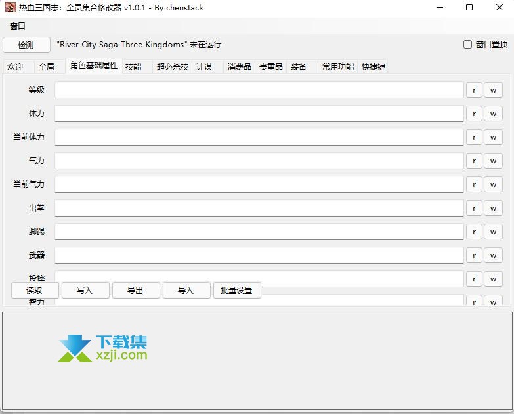The image size is (514, 414).
Task: Click the 写入 write button
Action: (x=85, y=291)
